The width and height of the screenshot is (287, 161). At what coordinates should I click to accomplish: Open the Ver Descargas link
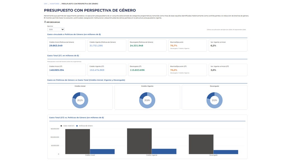(53, 22)
